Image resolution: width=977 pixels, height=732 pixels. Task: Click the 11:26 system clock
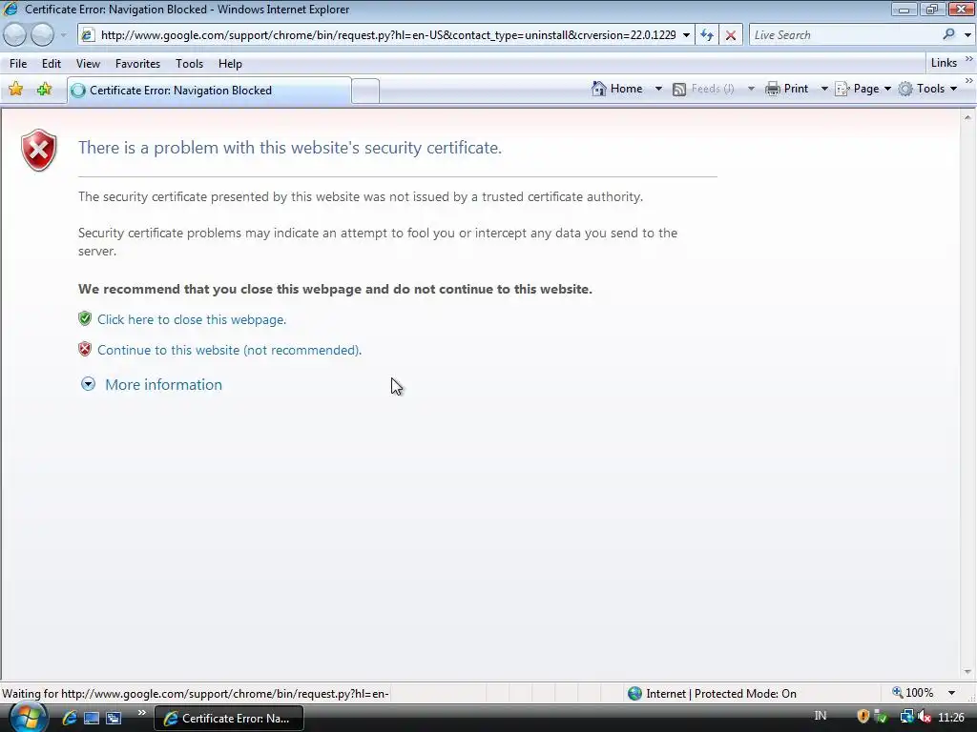click(x=951, y=718)
